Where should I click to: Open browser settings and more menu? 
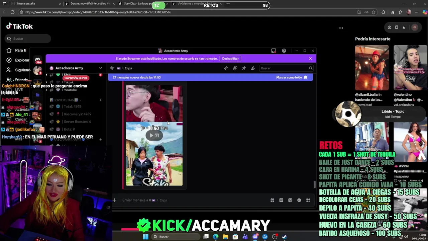[x=416, y=12]
